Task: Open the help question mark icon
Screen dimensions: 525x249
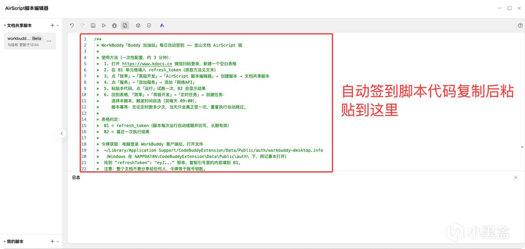Action: coord(520,26)
